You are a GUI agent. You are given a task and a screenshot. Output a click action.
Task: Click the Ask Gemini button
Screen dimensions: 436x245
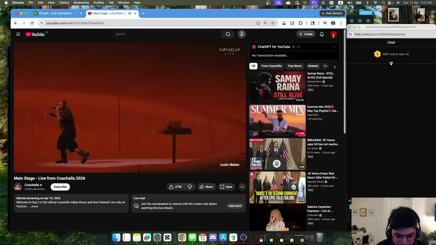(x=331, y=13)
